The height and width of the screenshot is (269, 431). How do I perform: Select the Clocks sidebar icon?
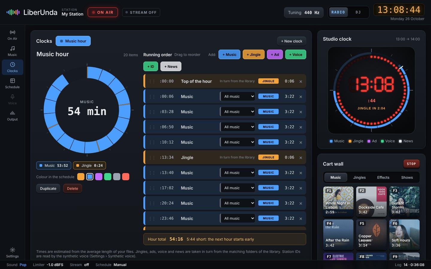tap(12, 67)
